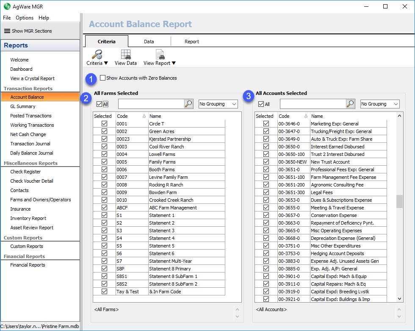Open the accounts No Grouping dropdown

(380, 104)
